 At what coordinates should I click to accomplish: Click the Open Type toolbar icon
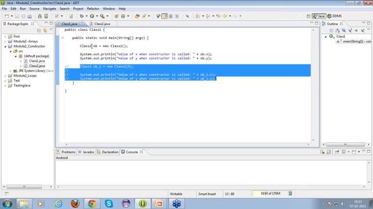coord(138,16)
